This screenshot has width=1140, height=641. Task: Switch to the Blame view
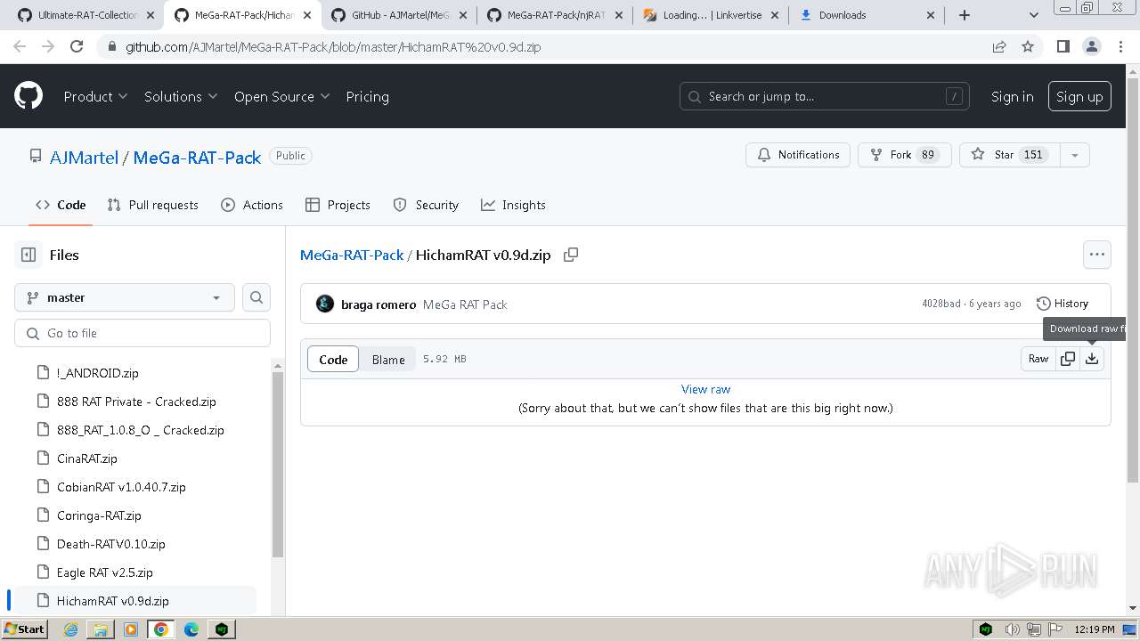pyautogui.click(x=388, y=359)
